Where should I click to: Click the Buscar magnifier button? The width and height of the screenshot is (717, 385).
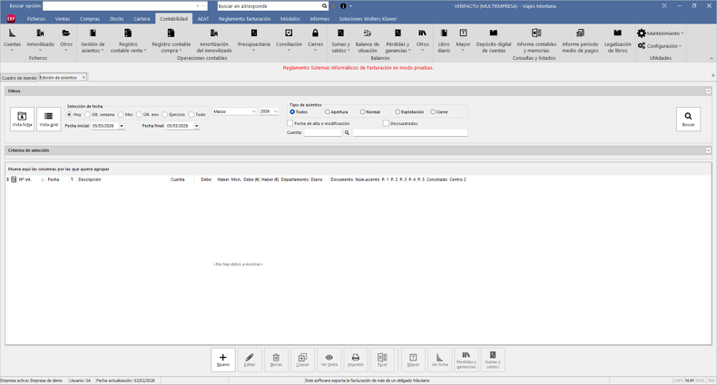(688, 119)
